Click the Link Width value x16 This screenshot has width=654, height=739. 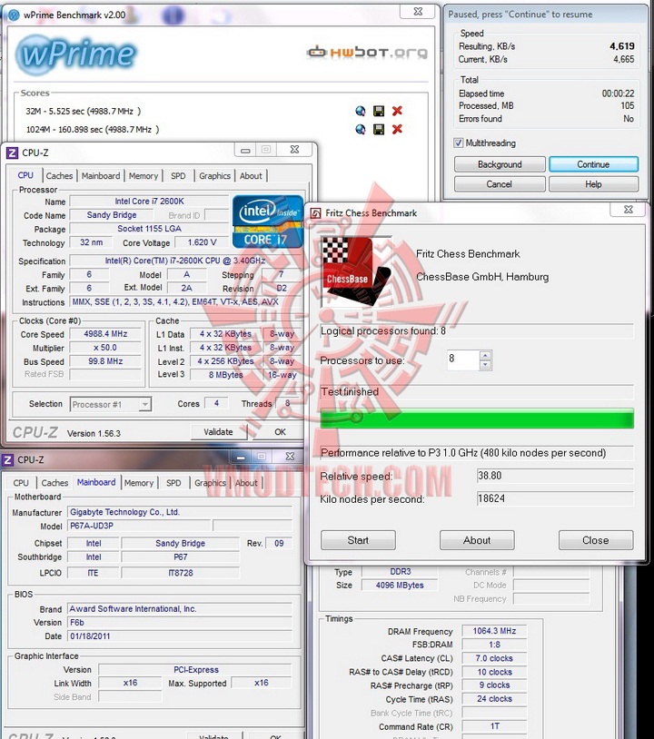click(x=130, y=683)
